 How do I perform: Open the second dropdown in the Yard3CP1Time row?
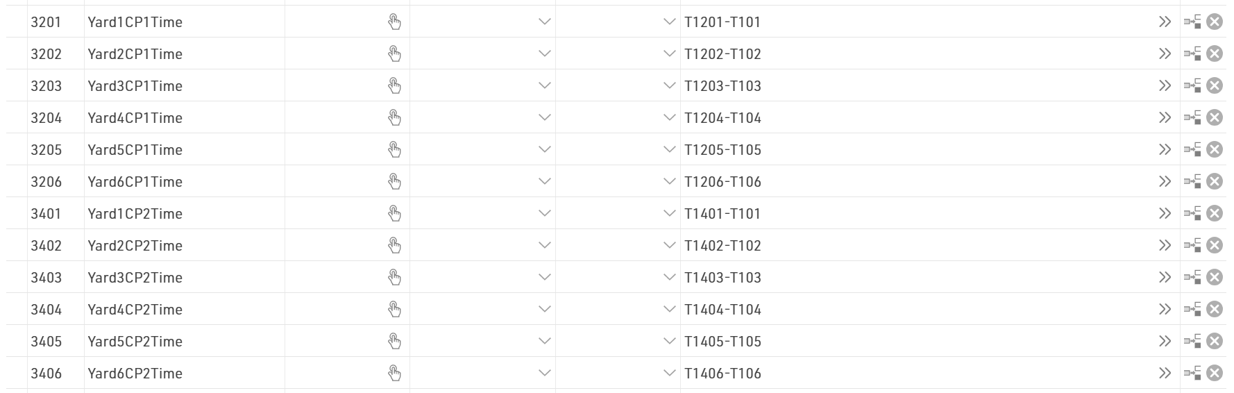coord(669,86)
